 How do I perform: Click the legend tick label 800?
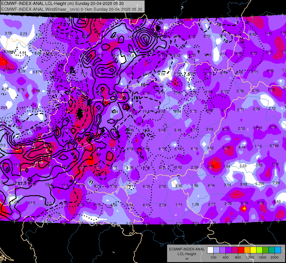238,257
